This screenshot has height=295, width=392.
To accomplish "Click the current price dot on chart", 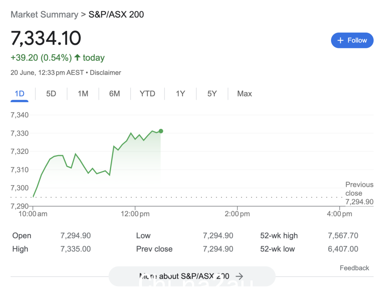I will (x=161, y=131).
